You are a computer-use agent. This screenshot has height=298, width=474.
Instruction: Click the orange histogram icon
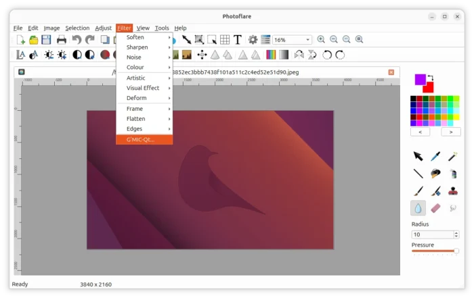(x=187, y=55)
